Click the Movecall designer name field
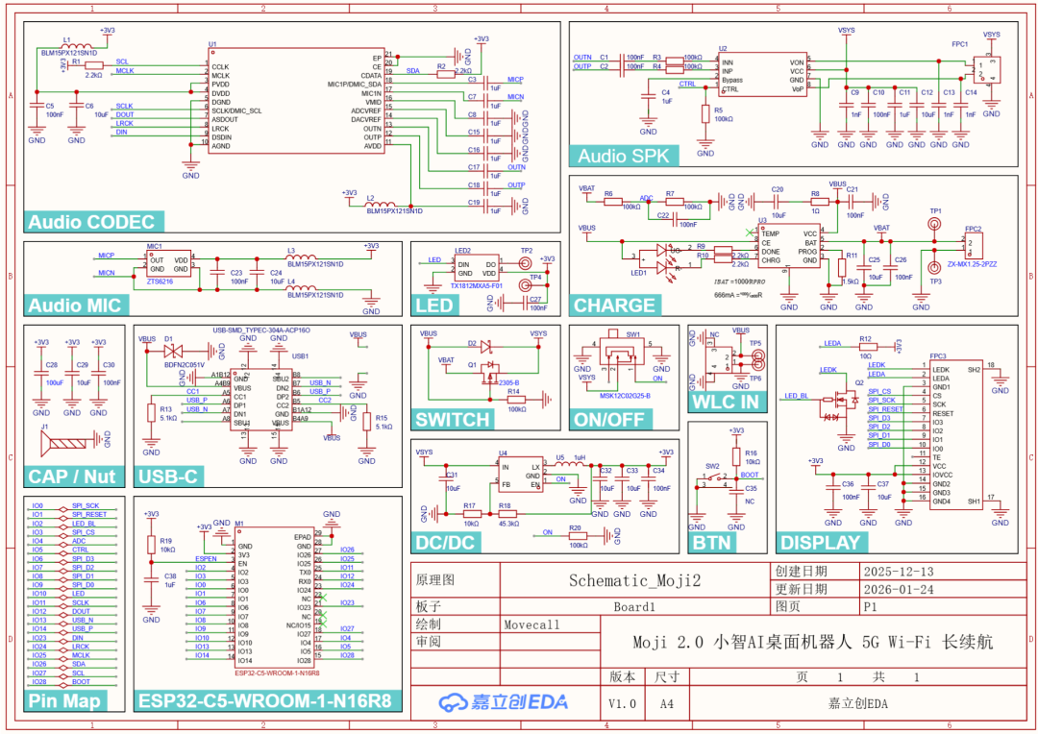Screen dimensions: 1038x734 (x=531, y=624)
